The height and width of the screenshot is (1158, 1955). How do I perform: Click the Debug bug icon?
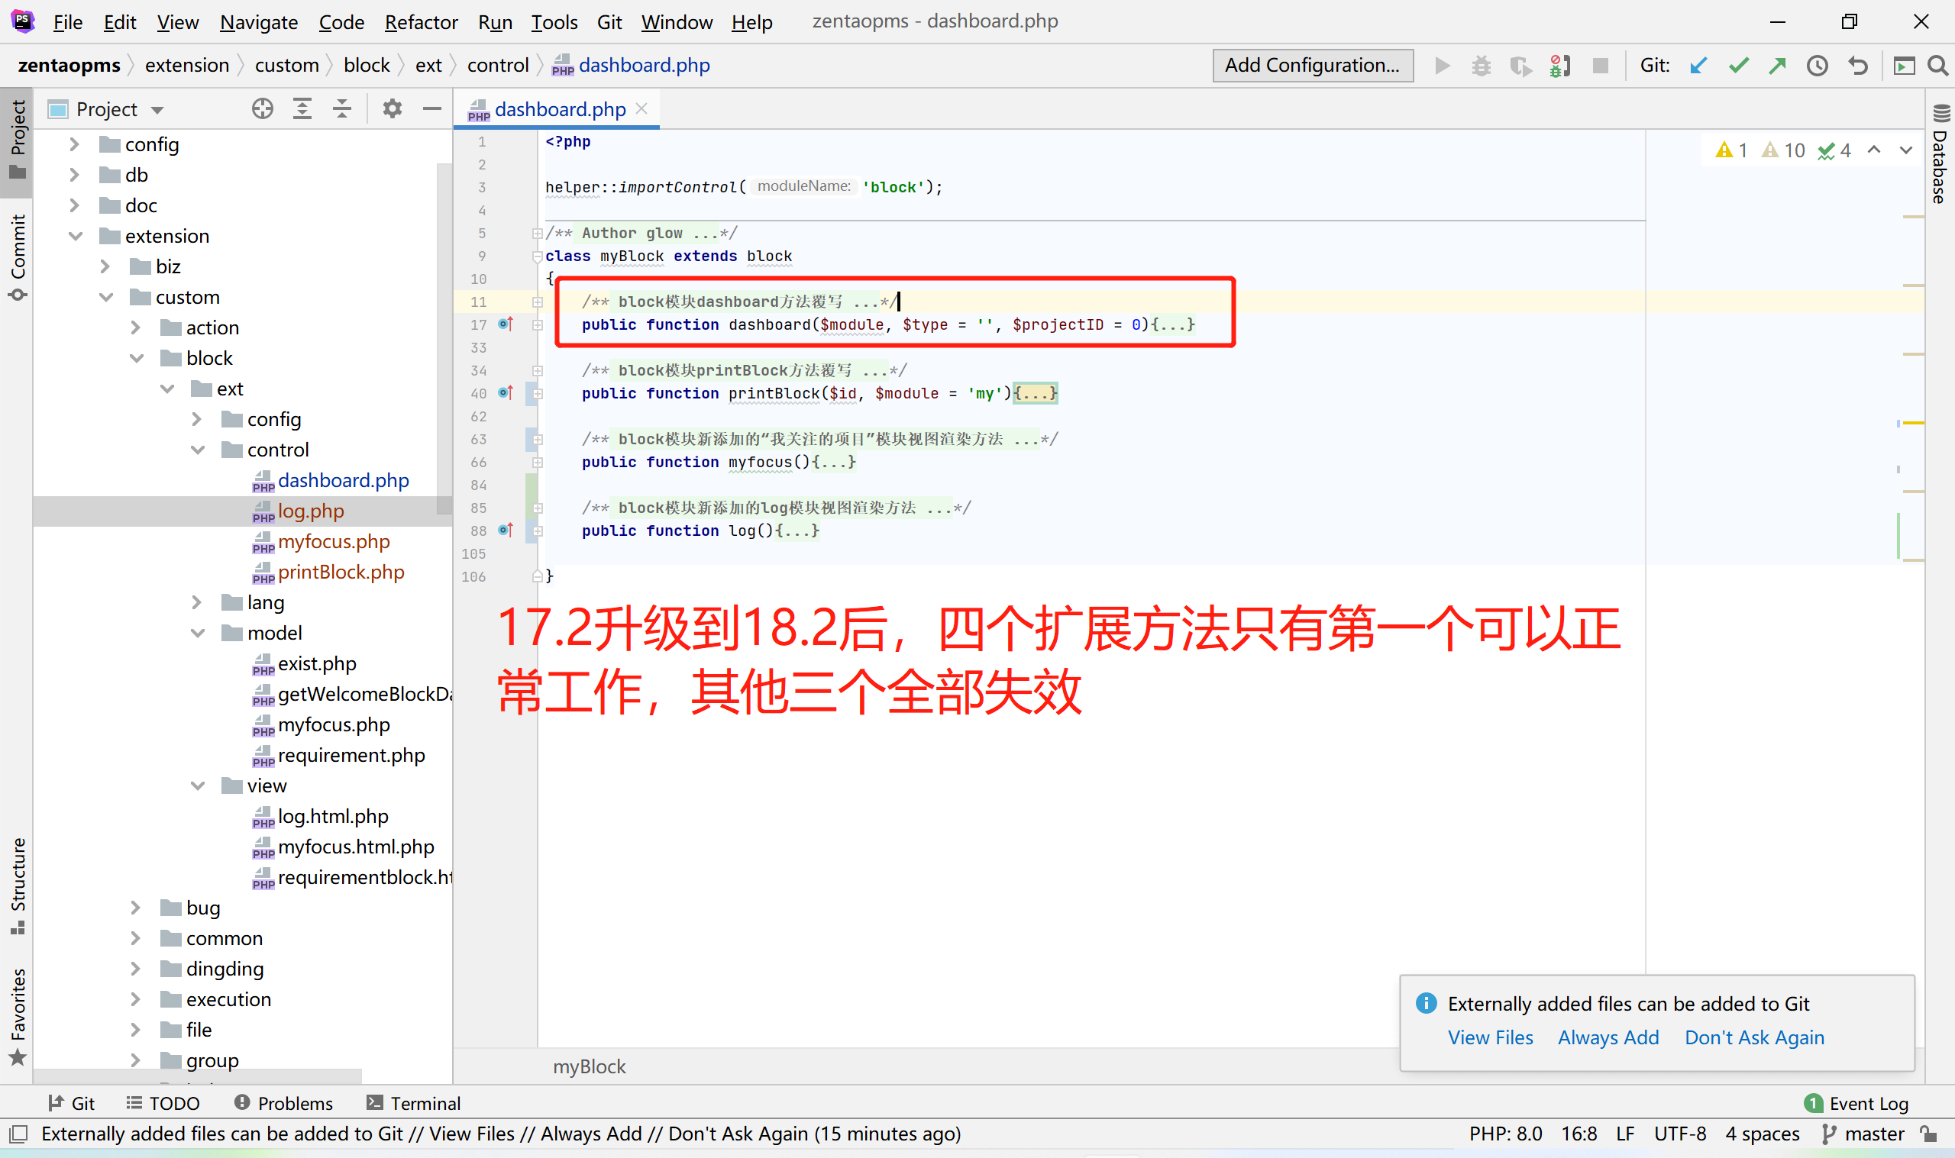[x=1482, y=66]
